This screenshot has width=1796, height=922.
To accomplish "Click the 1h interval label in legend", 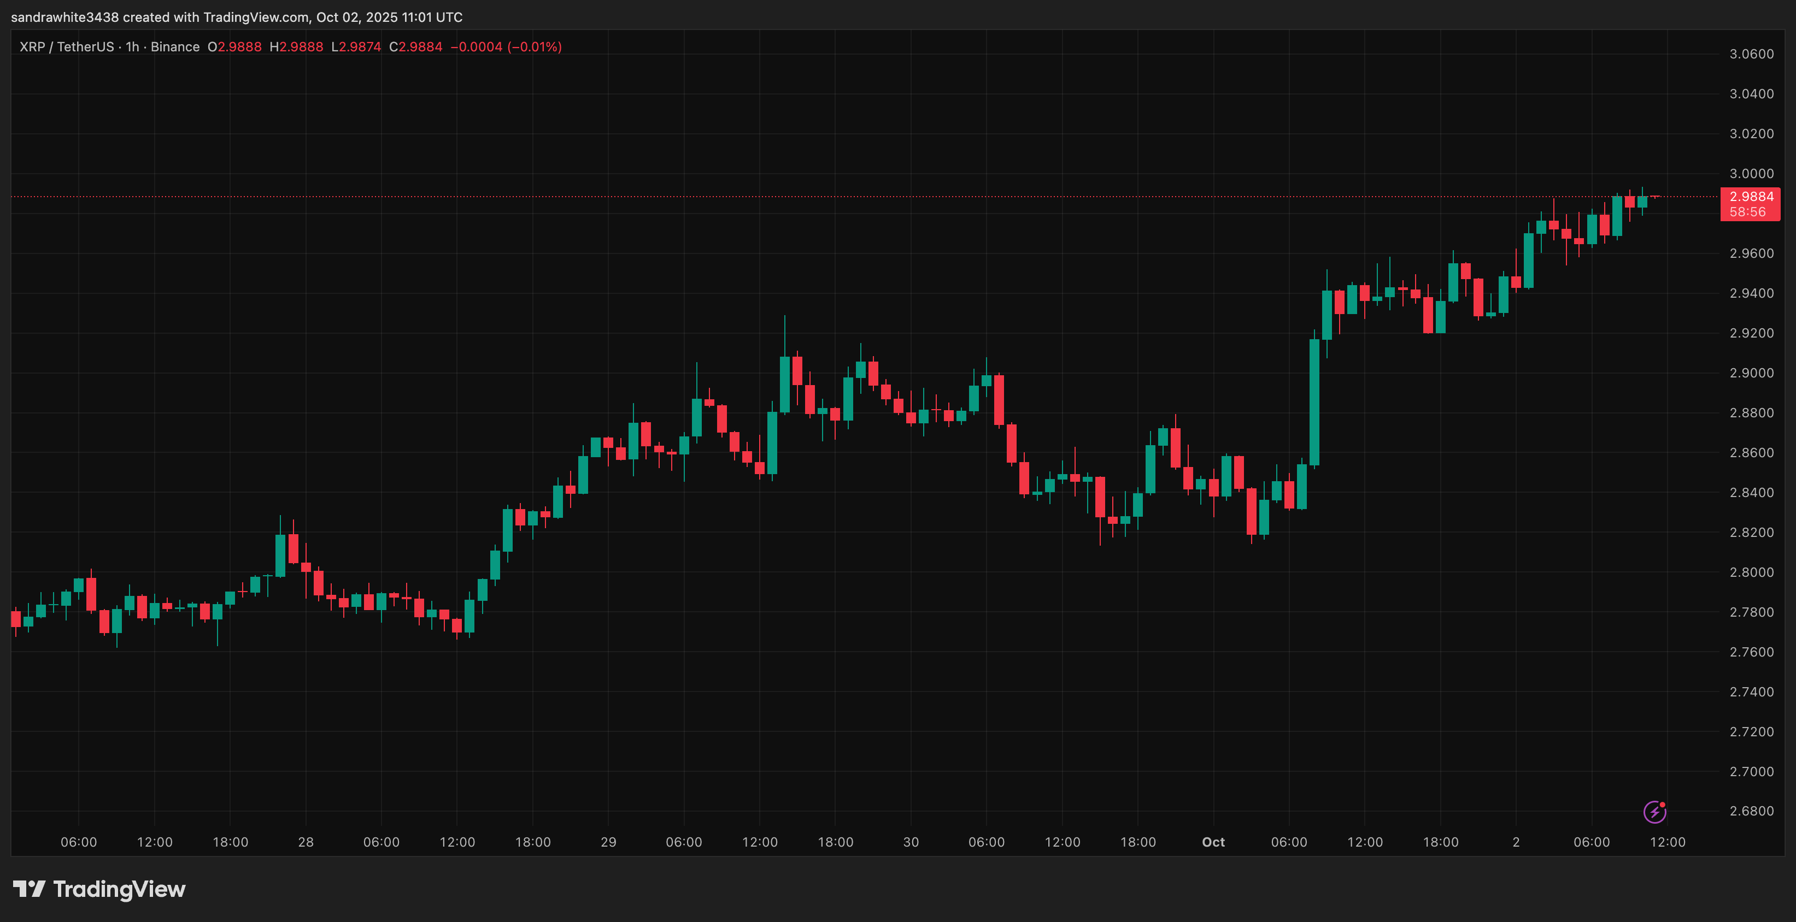I will click(132, 46).
